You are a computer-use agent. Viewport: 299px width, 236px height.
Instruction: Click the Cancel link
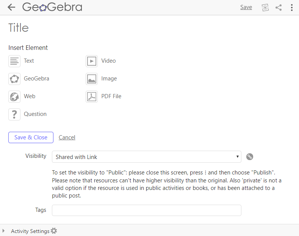point(67,137)
